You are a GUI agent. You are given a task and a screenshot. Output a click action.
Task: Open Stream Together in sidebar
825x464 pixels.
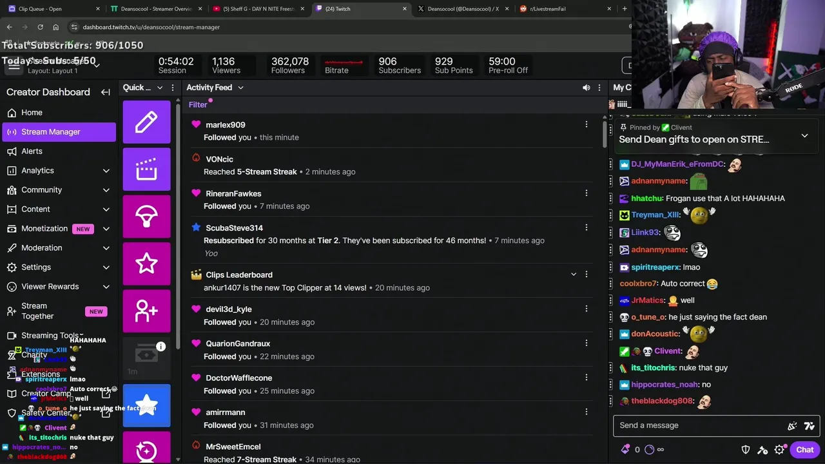59,311
